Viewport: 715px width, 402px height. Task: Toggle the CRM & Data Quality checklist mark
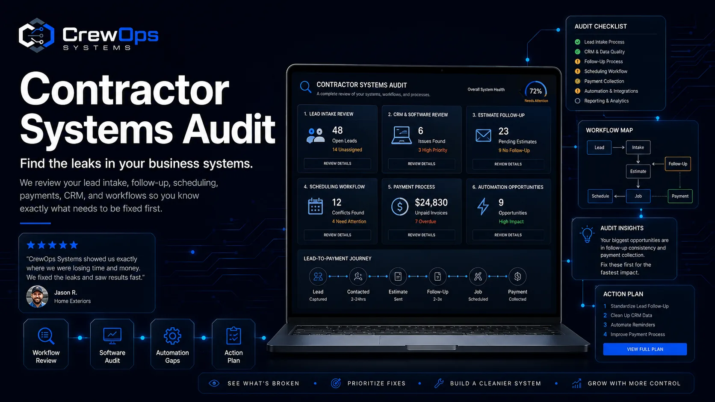tap(577, 52)
